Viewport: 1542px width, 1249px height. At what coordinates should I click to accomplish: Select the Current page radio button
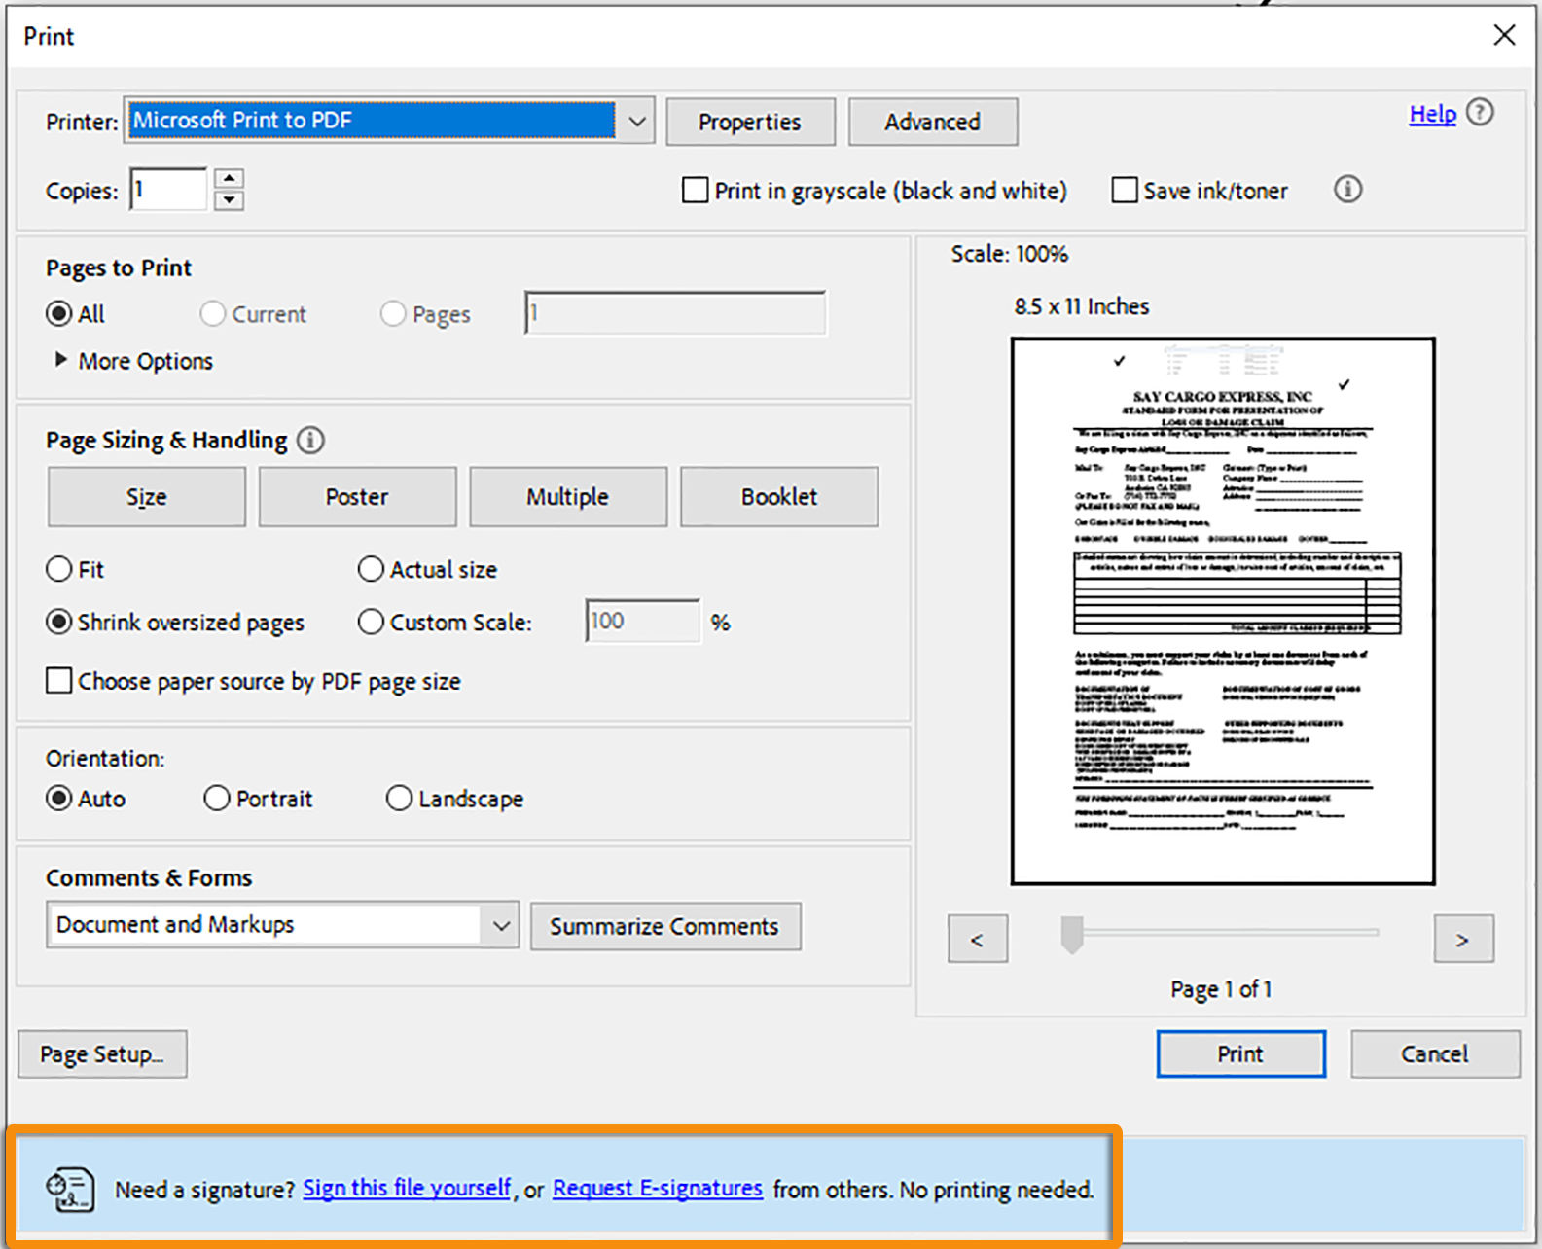pyautogui.click(x=213, y=314)
